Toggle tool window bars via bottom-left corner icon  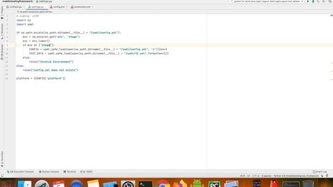(2, 176)
